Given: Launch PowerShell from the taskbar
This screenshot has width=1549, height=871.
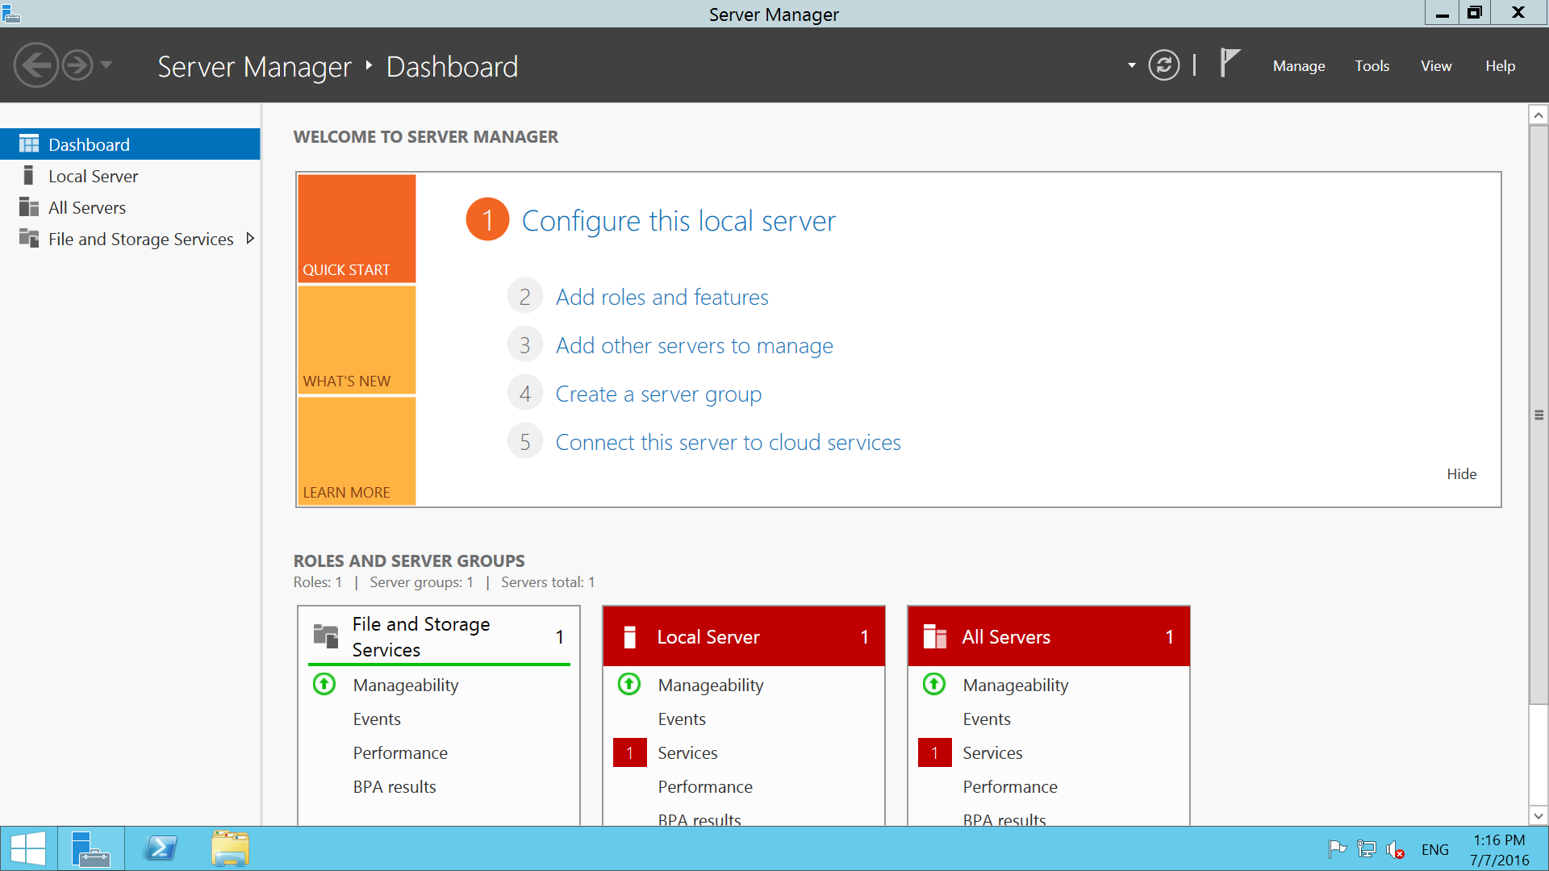Looking at the screenshot, I should [161, 848].
